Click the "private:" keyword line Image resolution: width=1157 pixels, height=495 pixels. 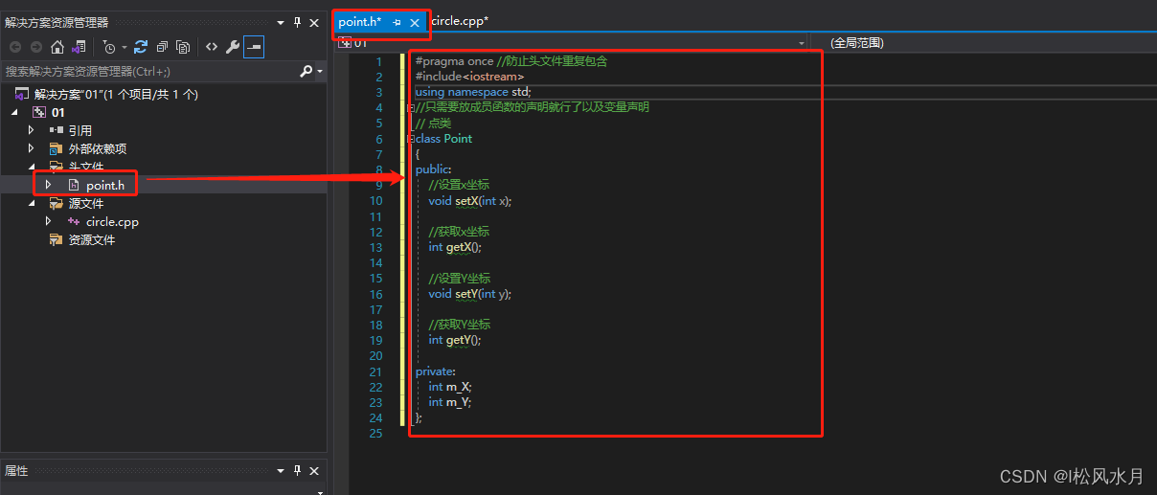(x=435, y=371)
